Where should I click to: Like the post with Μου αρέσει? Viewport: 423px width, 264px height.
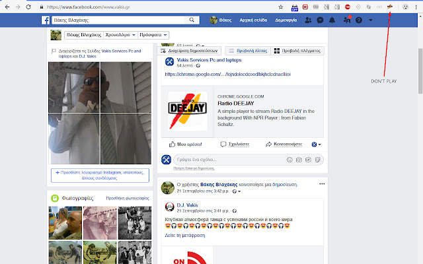185,145
